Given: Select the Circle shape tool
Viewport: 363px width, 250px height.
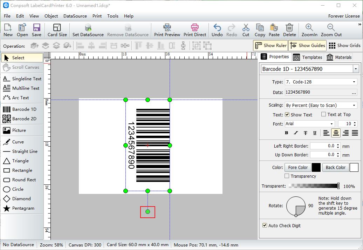Looking at the screenshot, I should (22, 189).
